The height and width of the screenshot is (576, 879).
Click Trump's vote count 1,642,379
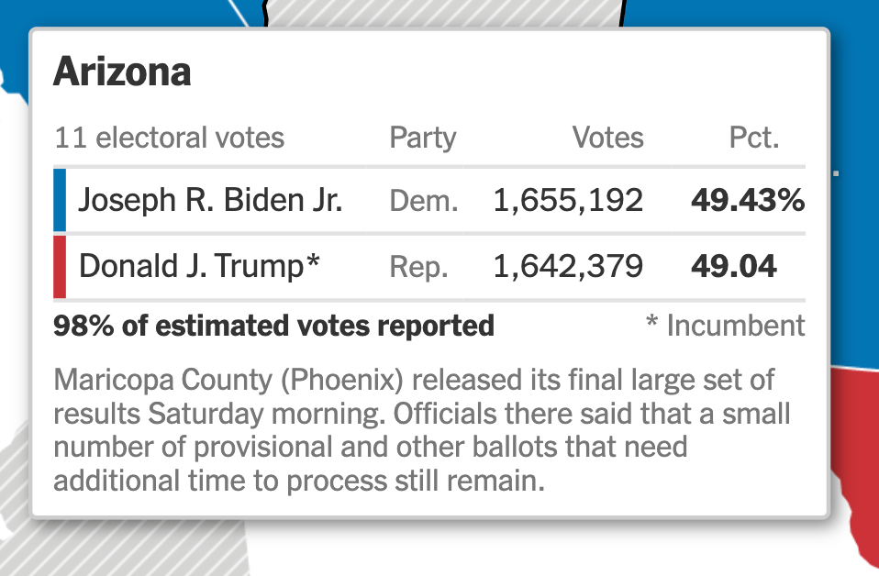[568, 266]
